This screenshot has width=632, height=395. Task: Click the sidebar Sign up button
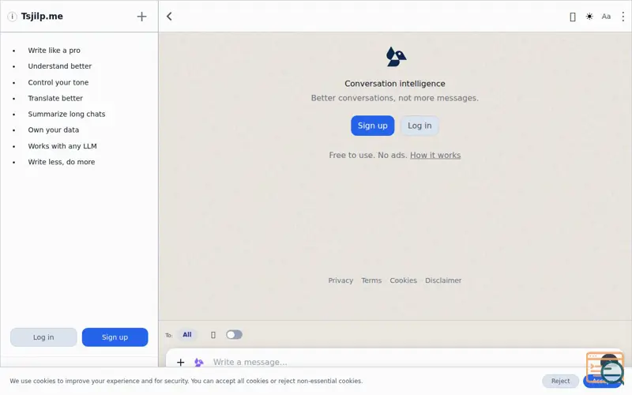[115, 337]
